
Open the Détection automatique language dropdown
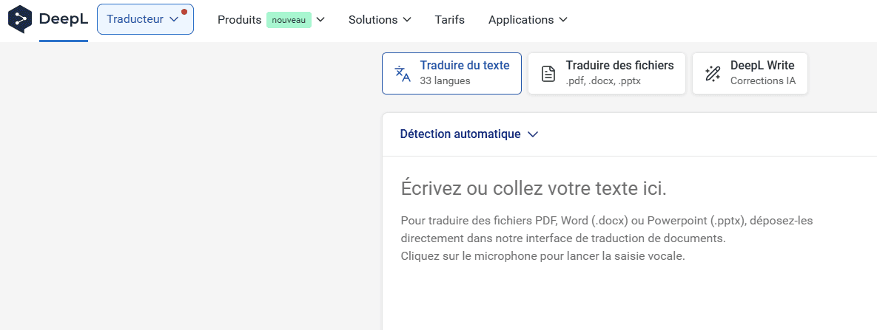tap(468, 134)
